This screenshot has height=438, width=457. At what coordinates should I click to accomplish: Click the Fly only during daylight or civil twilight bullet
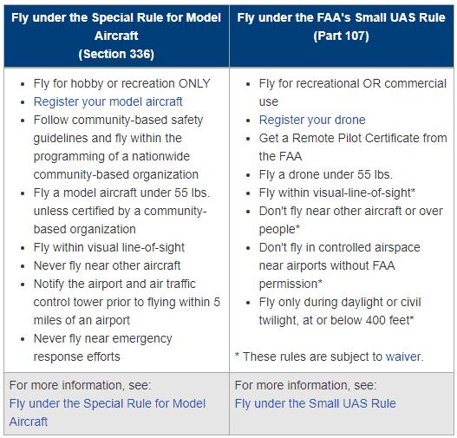pos(340,311)
